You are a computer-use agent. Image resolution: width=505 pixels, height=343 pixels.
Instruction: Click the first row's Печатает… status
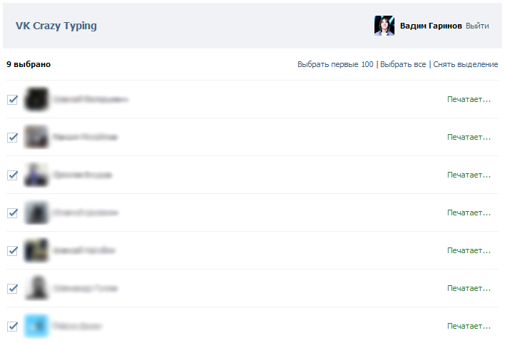(469, 100)
